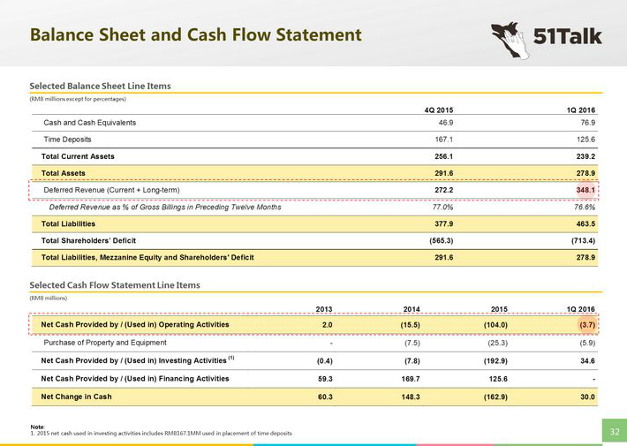
Task: Select the highlighted (3.7) operating activities value
Action: pos(584,325)
